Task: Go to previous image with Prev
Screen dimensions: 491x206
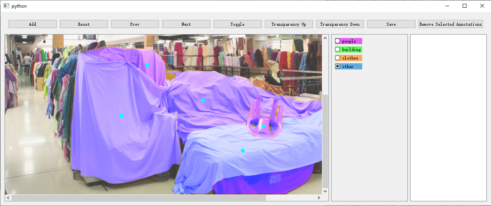Action: point(135,24)
